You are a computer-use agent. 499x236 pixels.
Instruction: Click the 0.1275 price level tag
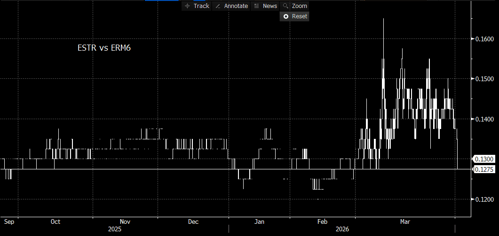(484, 169)
